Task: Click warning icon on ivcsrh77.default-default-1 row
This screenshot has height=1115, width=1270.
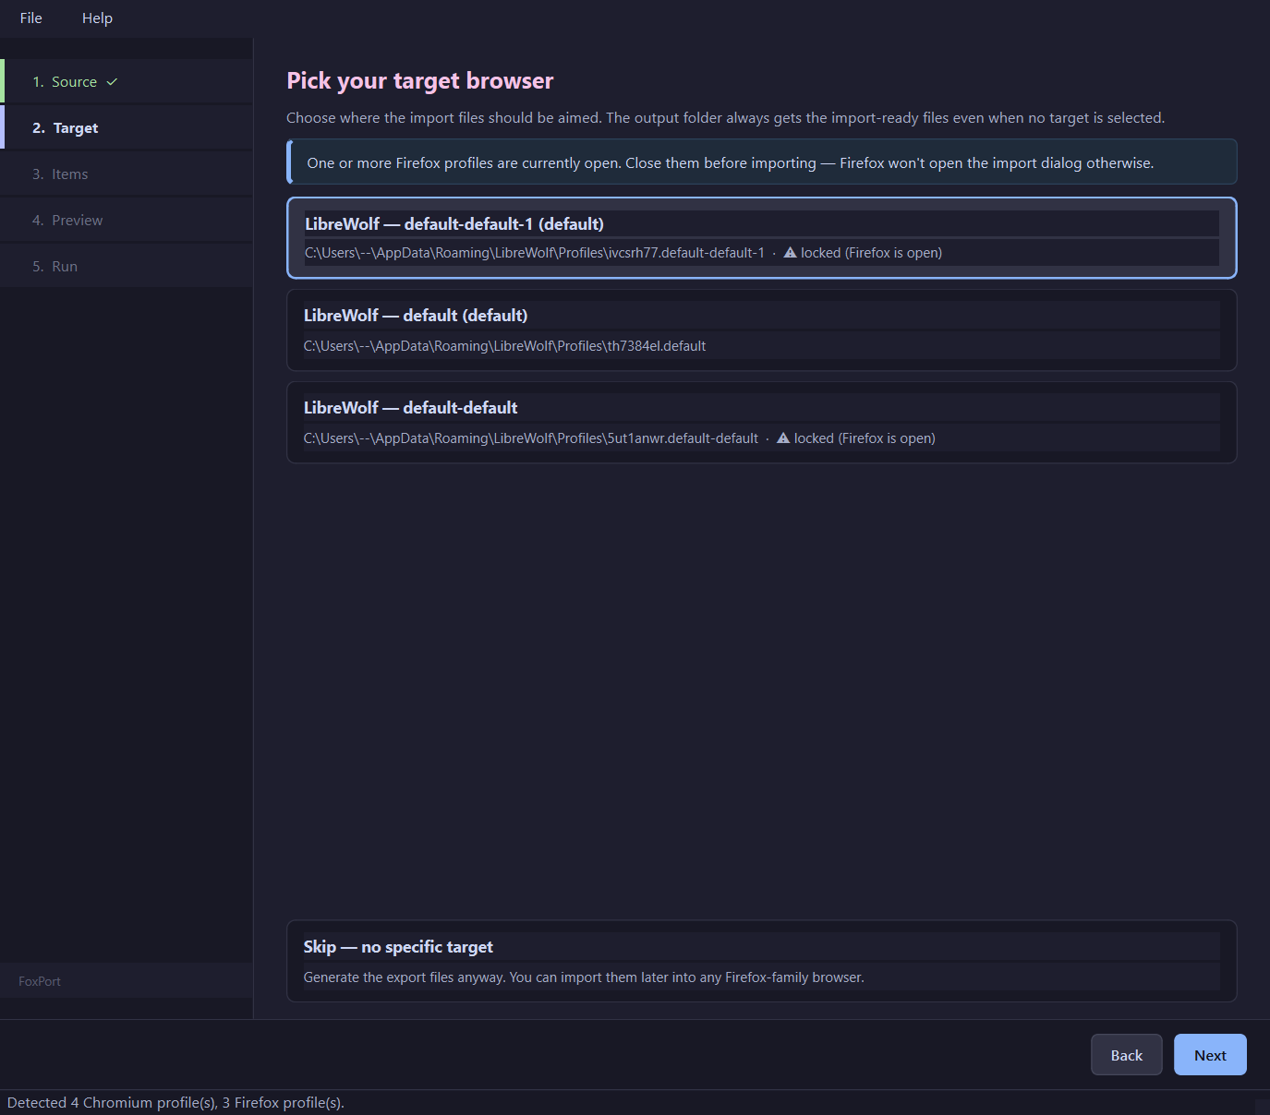Action: pos(790,252)
